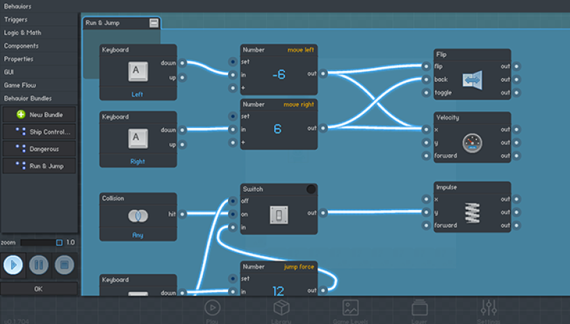This screenshot has height=324, width=570.
Task: Collapse the Run & Jump bundle panel
Action: coord(154,23)
